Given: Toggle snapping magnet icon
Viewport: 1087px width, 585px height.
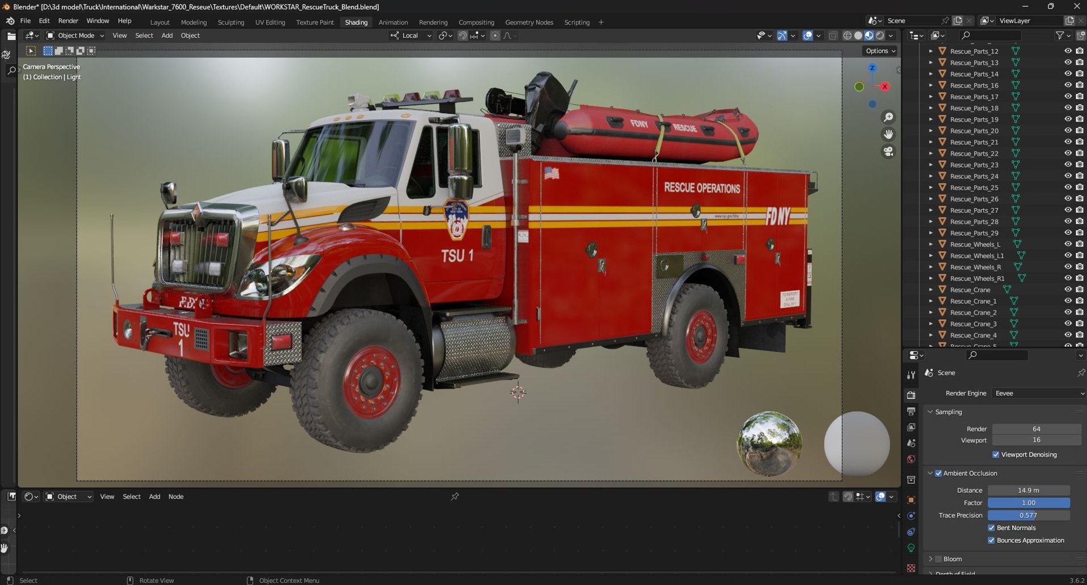Looking at the screenshot, I should pos(463,36).
